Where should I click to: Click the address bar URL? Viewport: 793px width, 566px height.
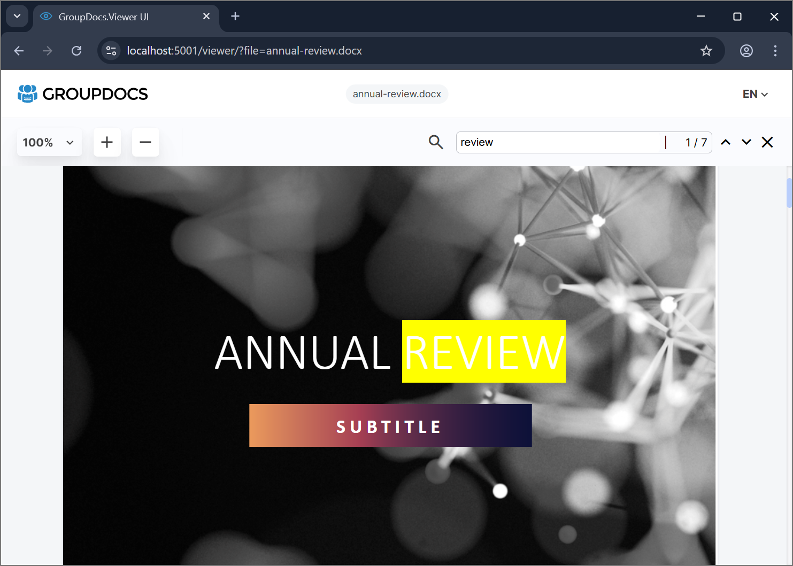tap(244, 51)
